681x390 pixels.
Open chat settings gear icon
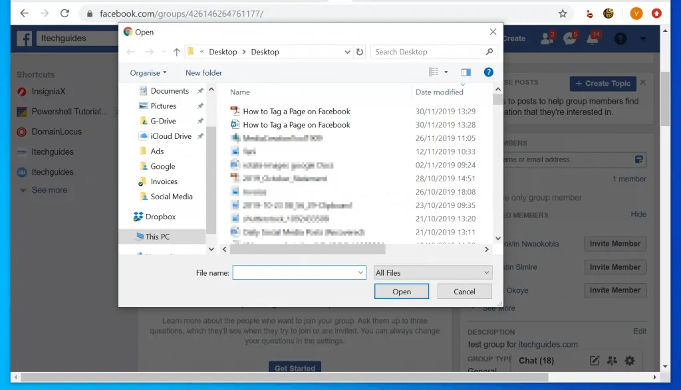[630, 361]
